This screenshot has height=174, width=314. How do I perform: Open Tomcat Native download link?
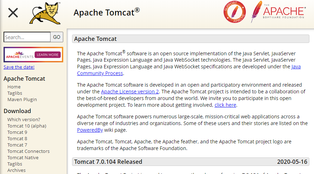(23, 157)
